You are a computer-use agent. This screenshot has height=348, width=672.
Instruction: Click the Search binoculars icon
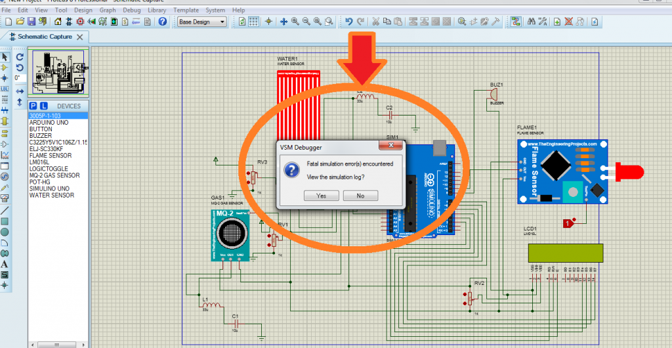532,22
